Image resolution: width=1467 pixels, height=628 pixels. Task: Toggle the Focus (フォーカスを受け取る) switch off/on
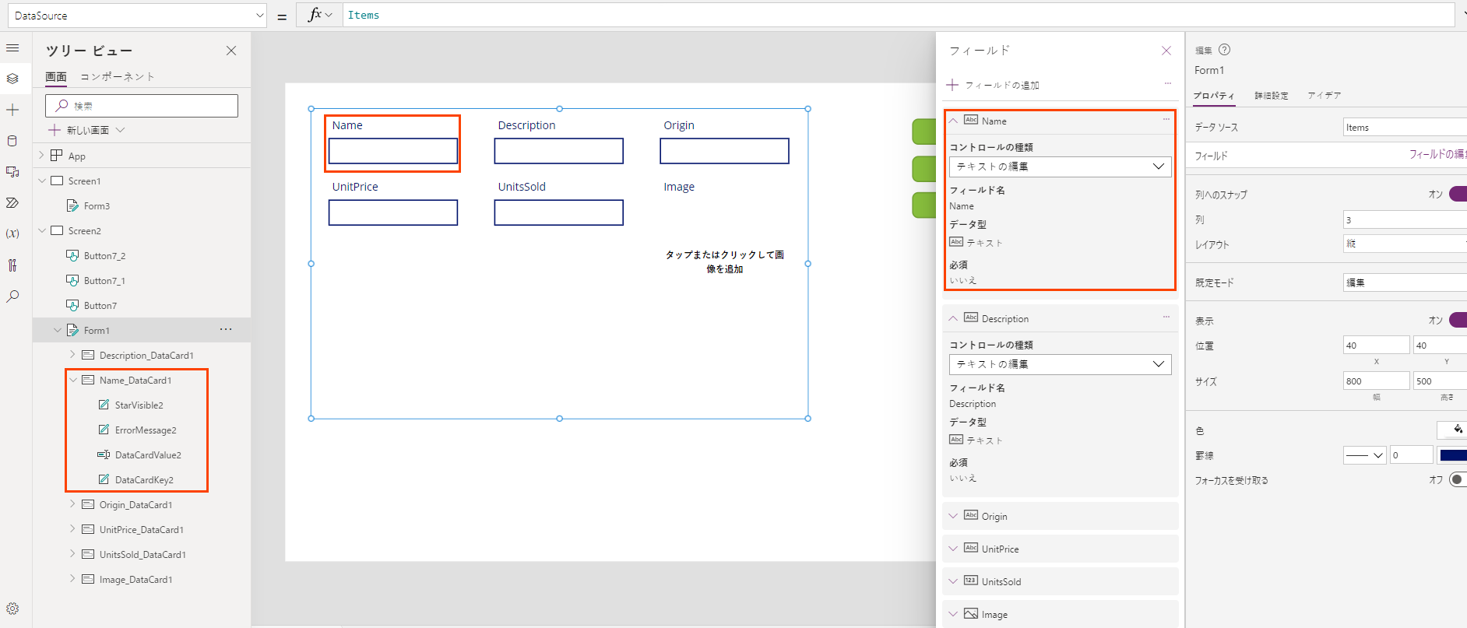(x=1458, y=479)
